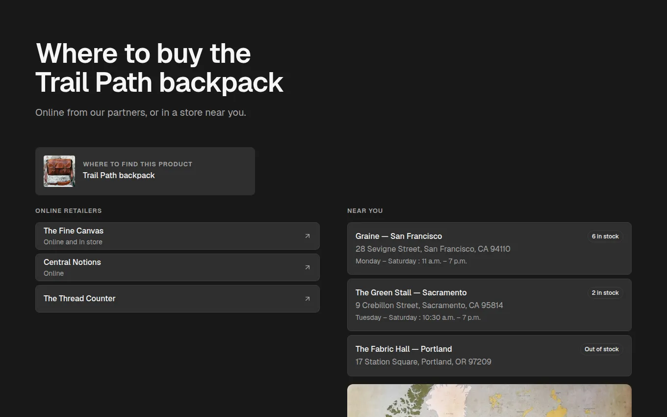
Task: Click the hours "Monday – Saturday : 11 a.m. – 7 p.m."
Action: click(x=411, y=261)
